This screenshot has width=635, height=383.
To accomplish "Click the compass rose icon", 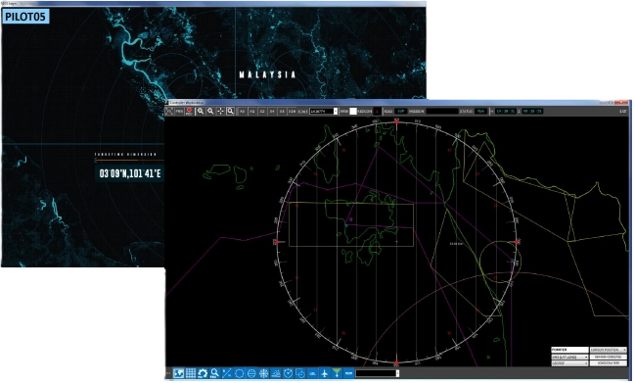I will pyautogui.click(x=263, y=373).
